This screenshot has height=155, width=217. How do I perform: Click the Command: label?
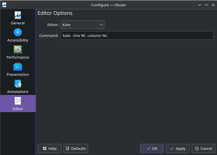(49, 35)
